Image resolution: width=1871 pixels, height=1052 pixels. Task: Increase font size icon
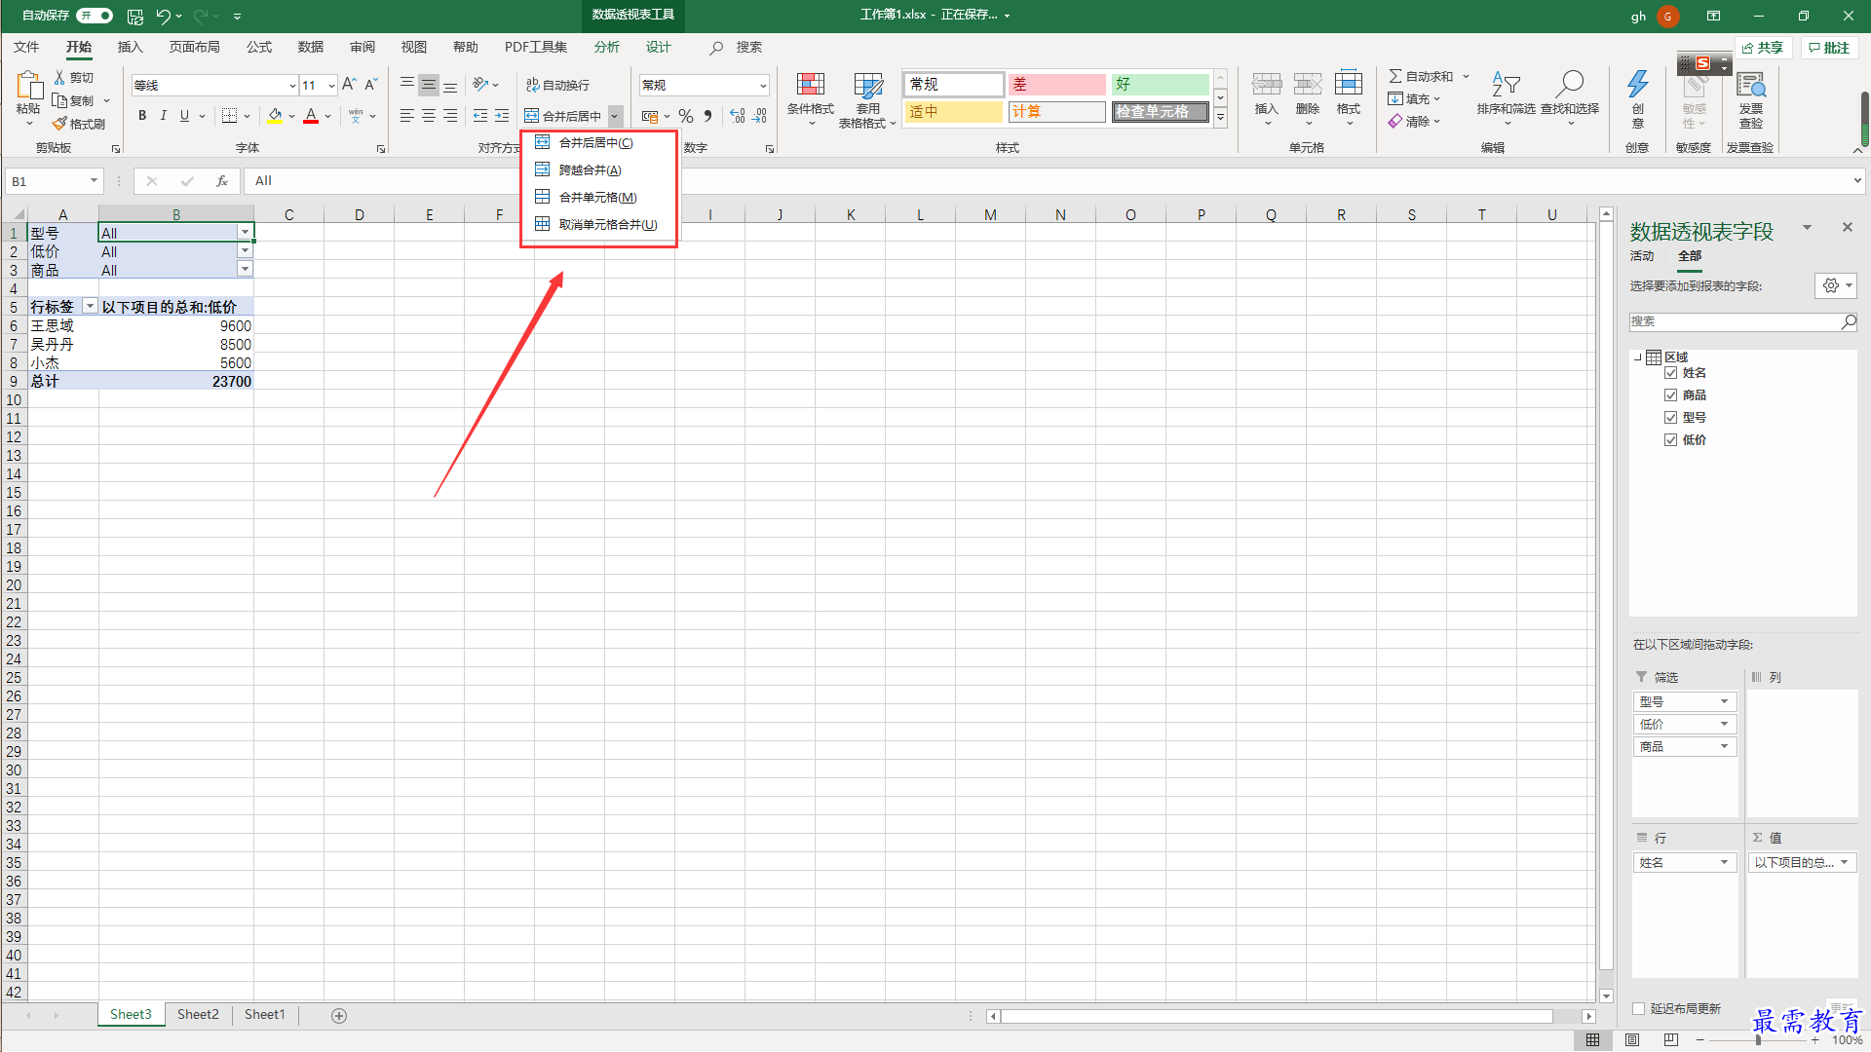pyautogui.click(x=349, y=85)
